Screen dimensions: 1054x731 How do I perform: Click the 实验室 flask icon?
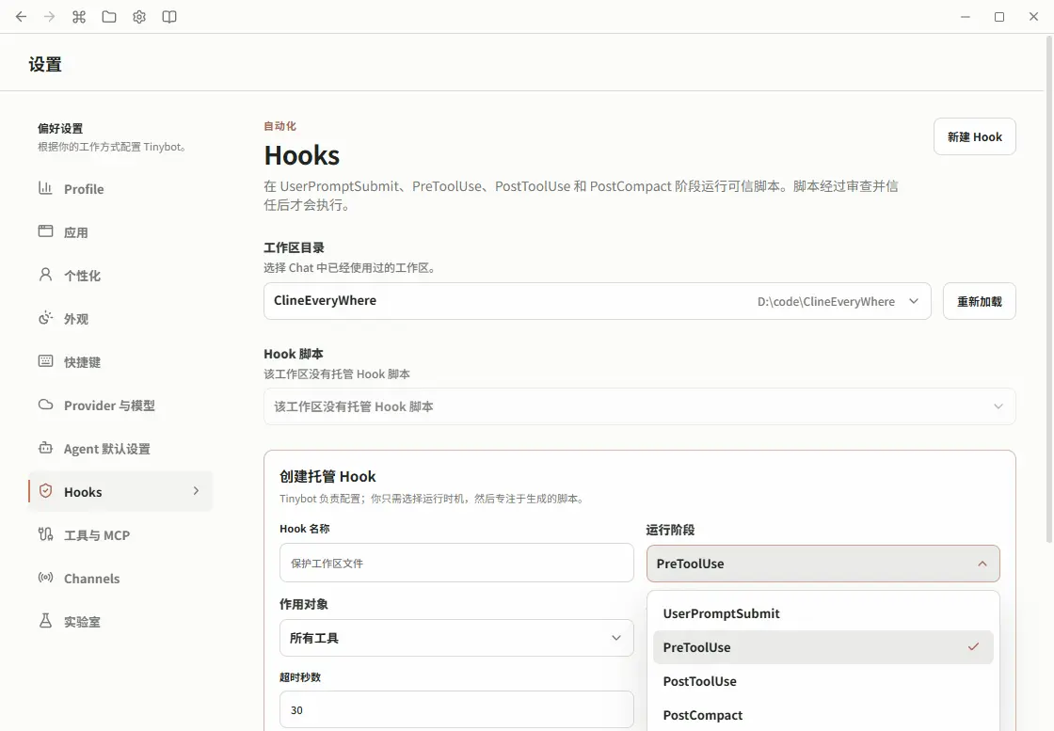(x=45, y=621)
